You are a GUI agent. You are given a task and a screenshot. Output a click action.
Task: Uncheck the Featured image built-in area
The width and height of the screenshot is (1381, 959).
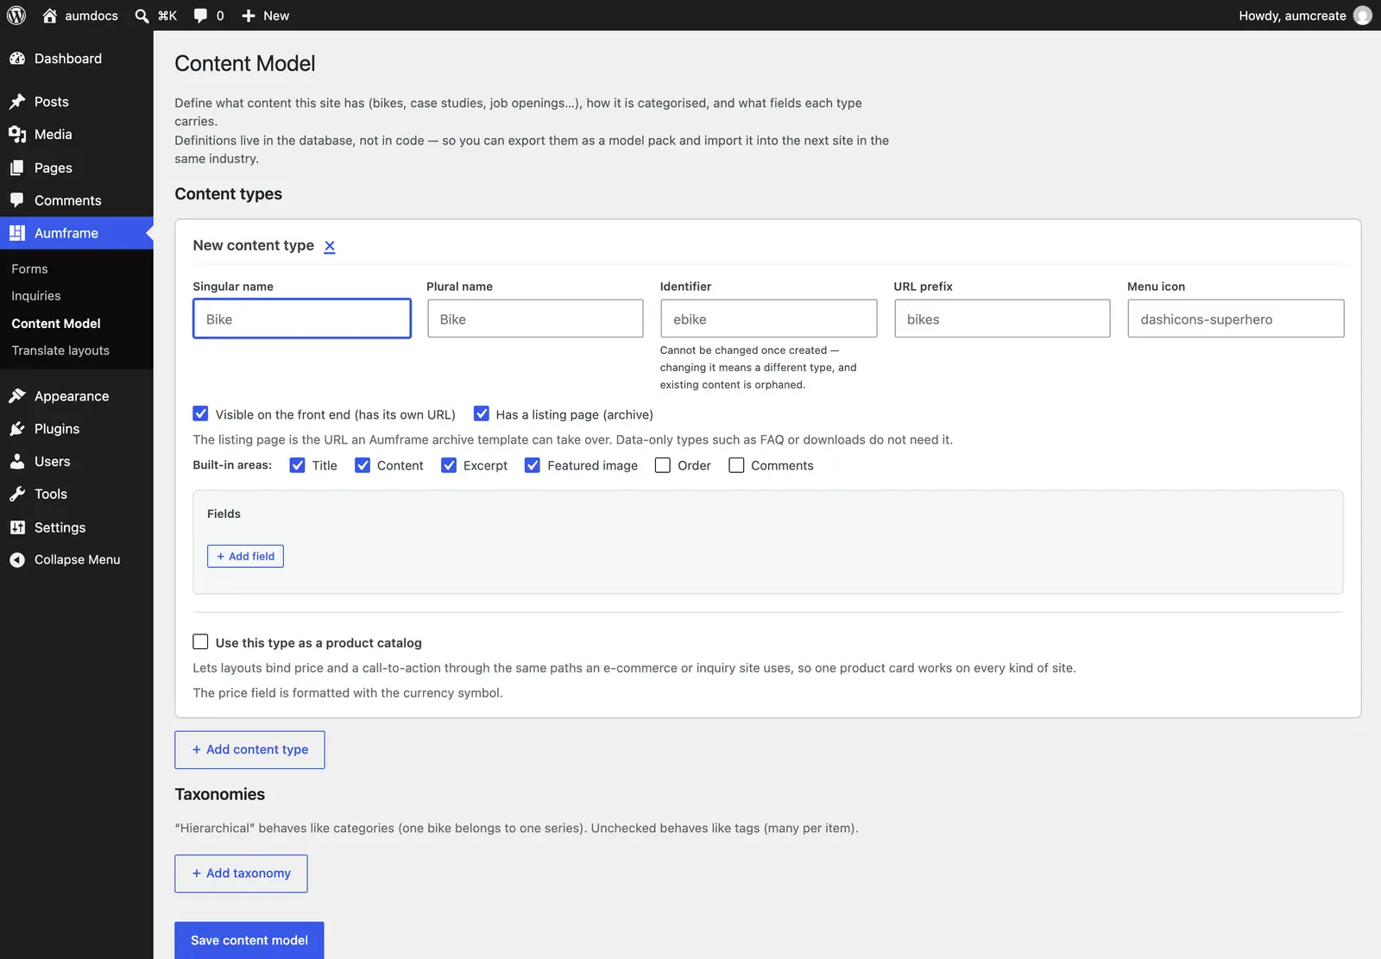[533, 465]
